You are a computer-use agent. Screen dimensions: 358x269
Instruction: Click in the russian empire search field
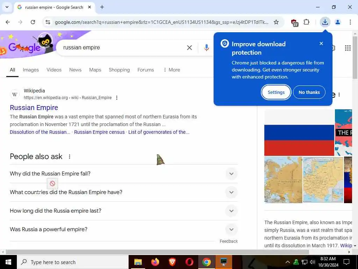123,48
